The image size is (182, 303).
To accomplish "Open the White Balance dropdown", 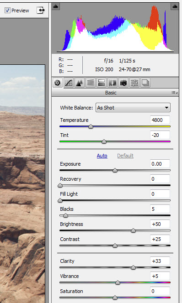I will click(x=133, y=108).
